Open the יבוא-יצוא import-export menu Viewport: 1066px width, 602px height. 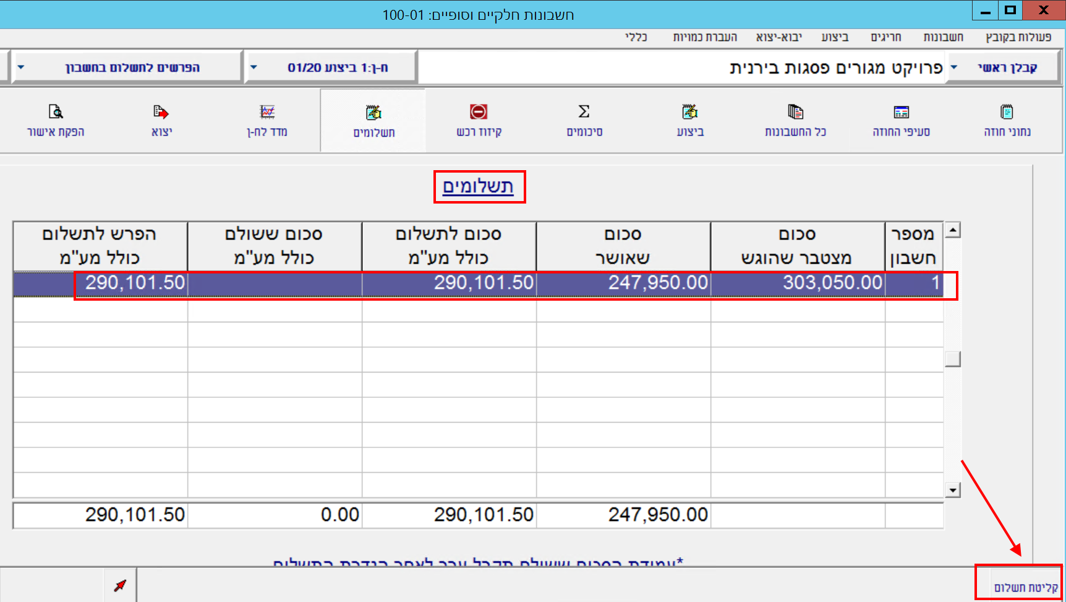778,37
